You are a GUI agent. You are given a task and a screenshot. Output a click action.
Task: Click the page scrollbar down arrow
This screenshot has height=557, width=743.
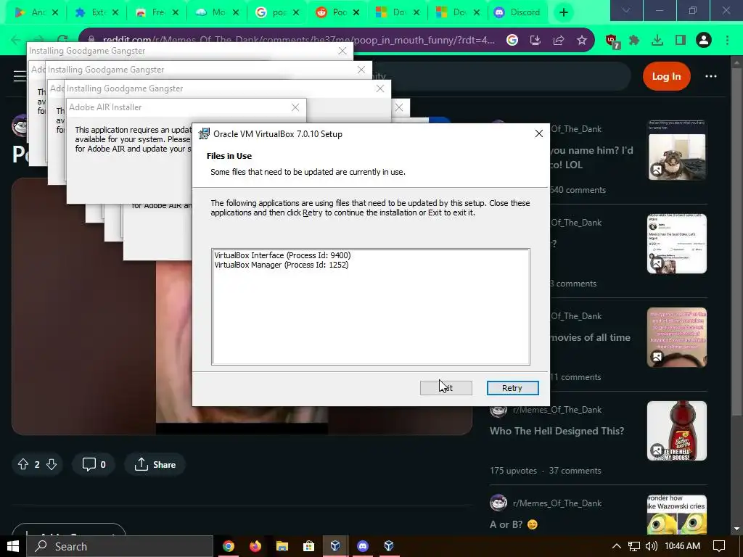(x=736, y=529)
